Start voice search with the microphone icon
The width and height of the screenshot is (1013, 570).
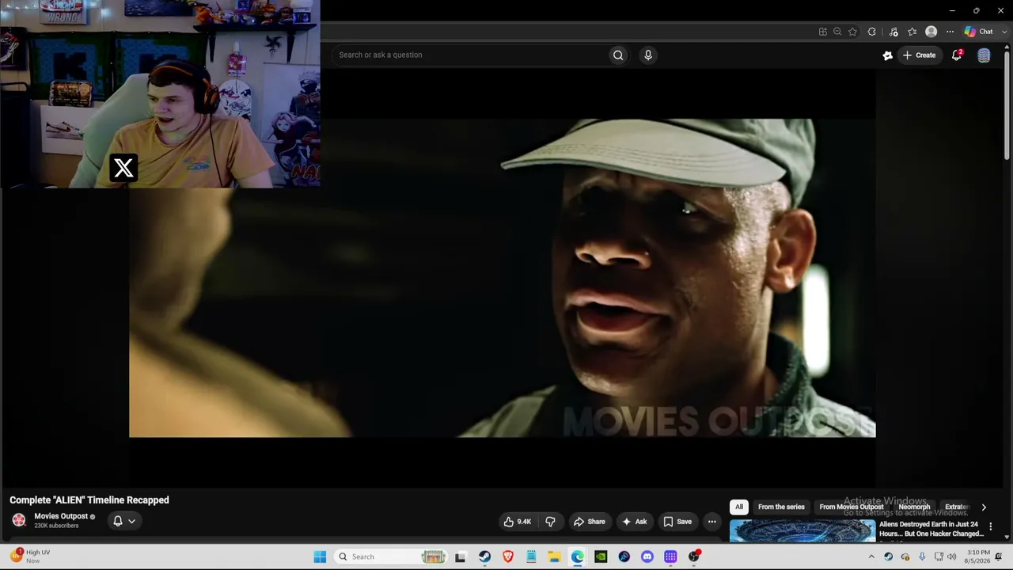[648, 55]
